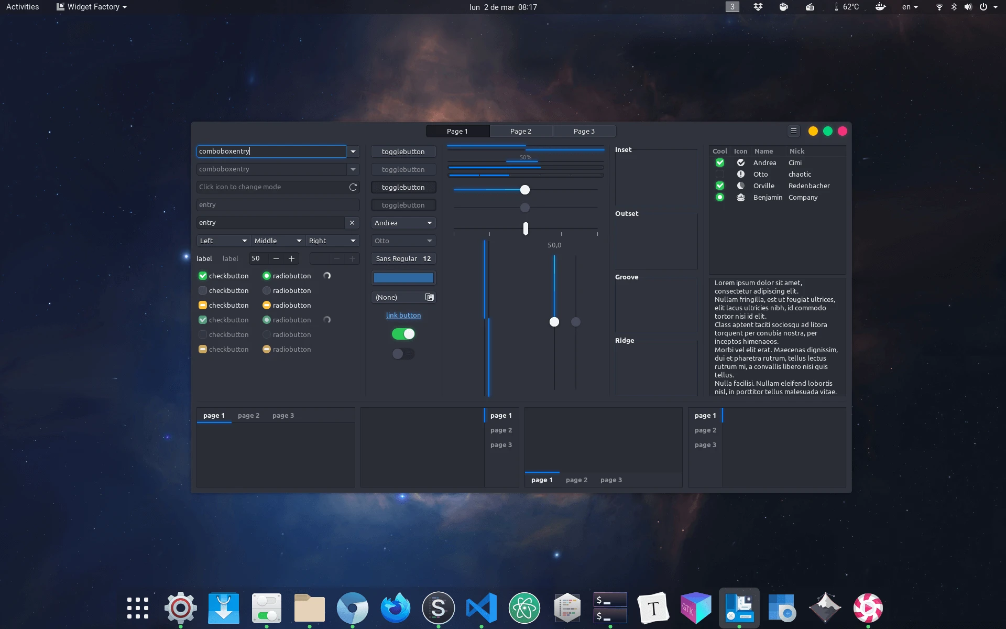Viewport: 1006px width, 629px height.
Task: Expand the comboboxentry dropdown arrow
Action: tap(353, 151)
